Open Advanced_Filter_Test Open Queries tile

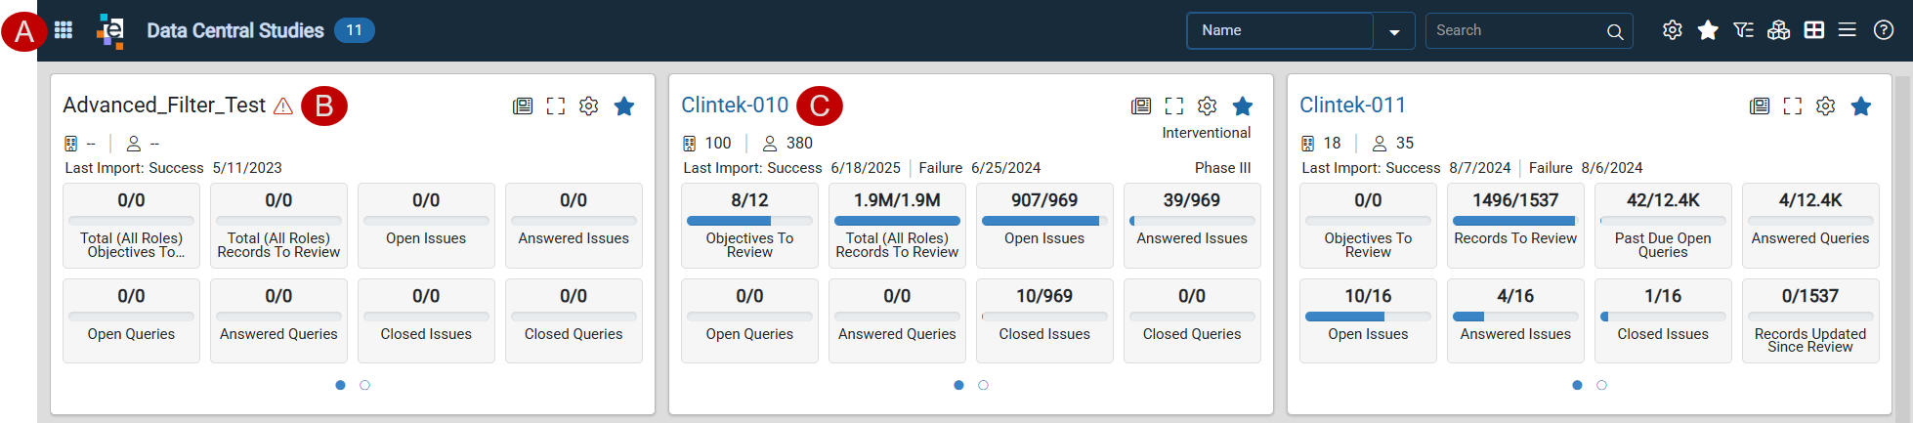[x=131, y=321]
